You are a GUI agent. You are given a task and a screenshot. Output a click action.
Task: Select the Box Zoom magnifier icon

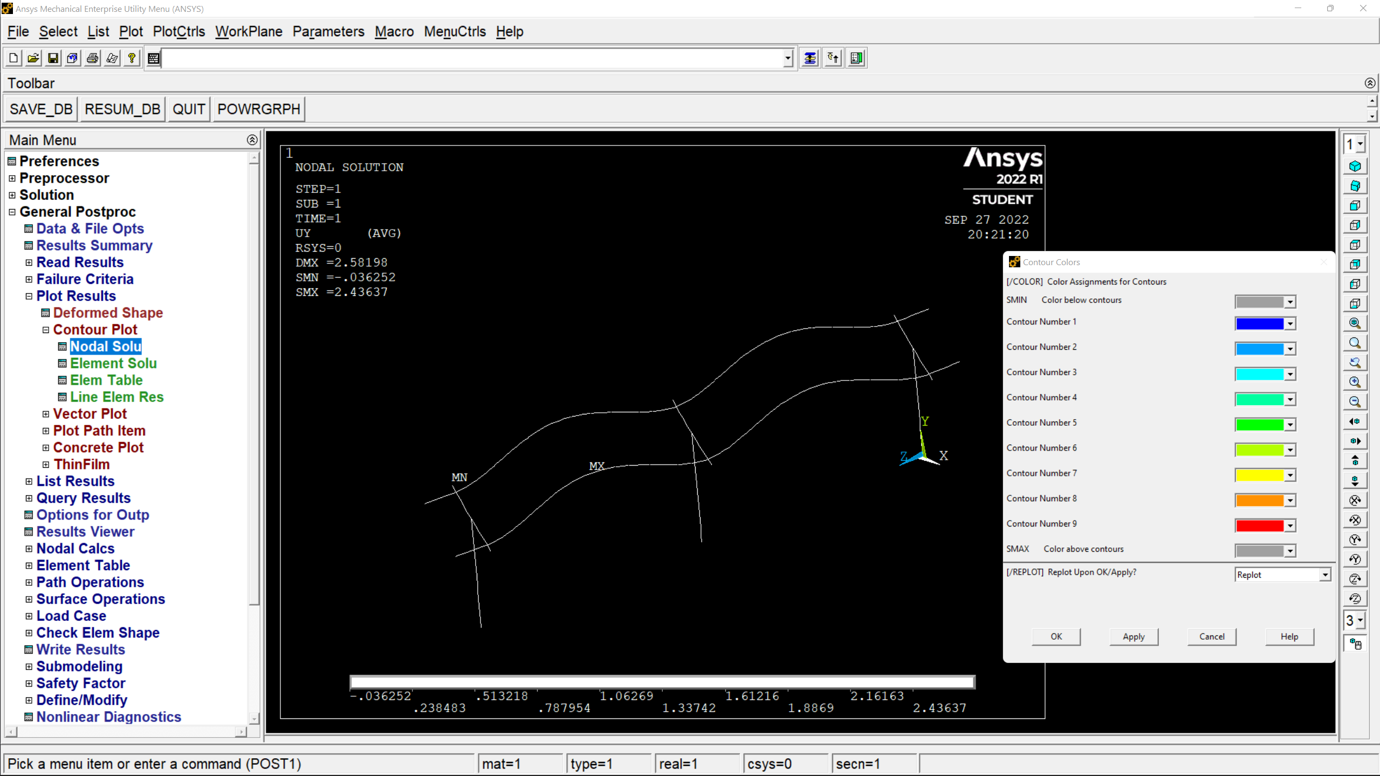click(x=1355, y=343)
